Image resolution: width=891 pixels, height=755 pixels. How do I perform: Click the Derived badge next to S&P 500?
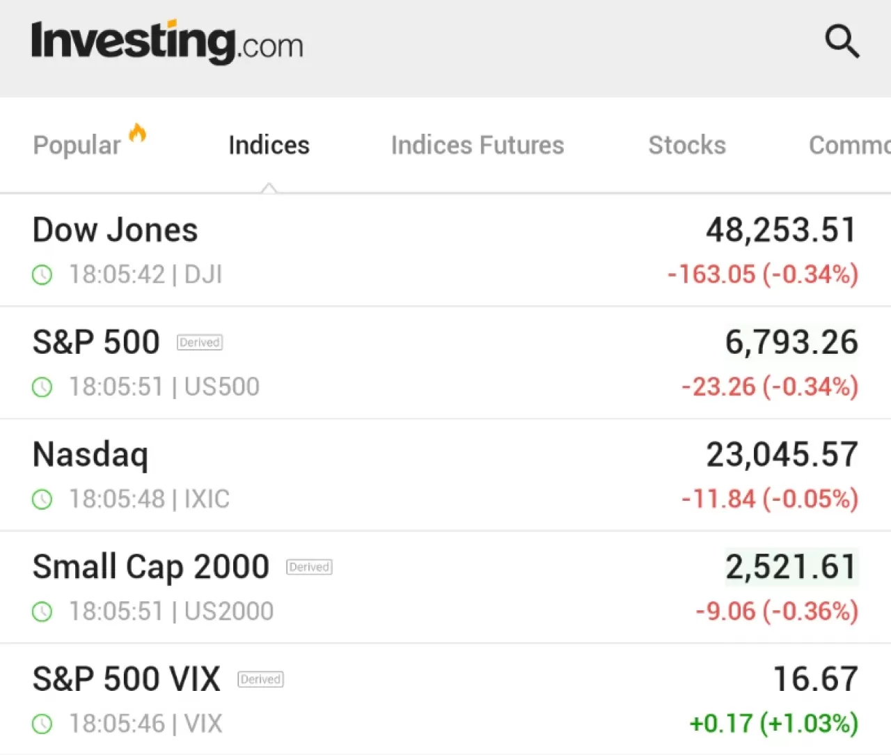(x=200, y=343)
